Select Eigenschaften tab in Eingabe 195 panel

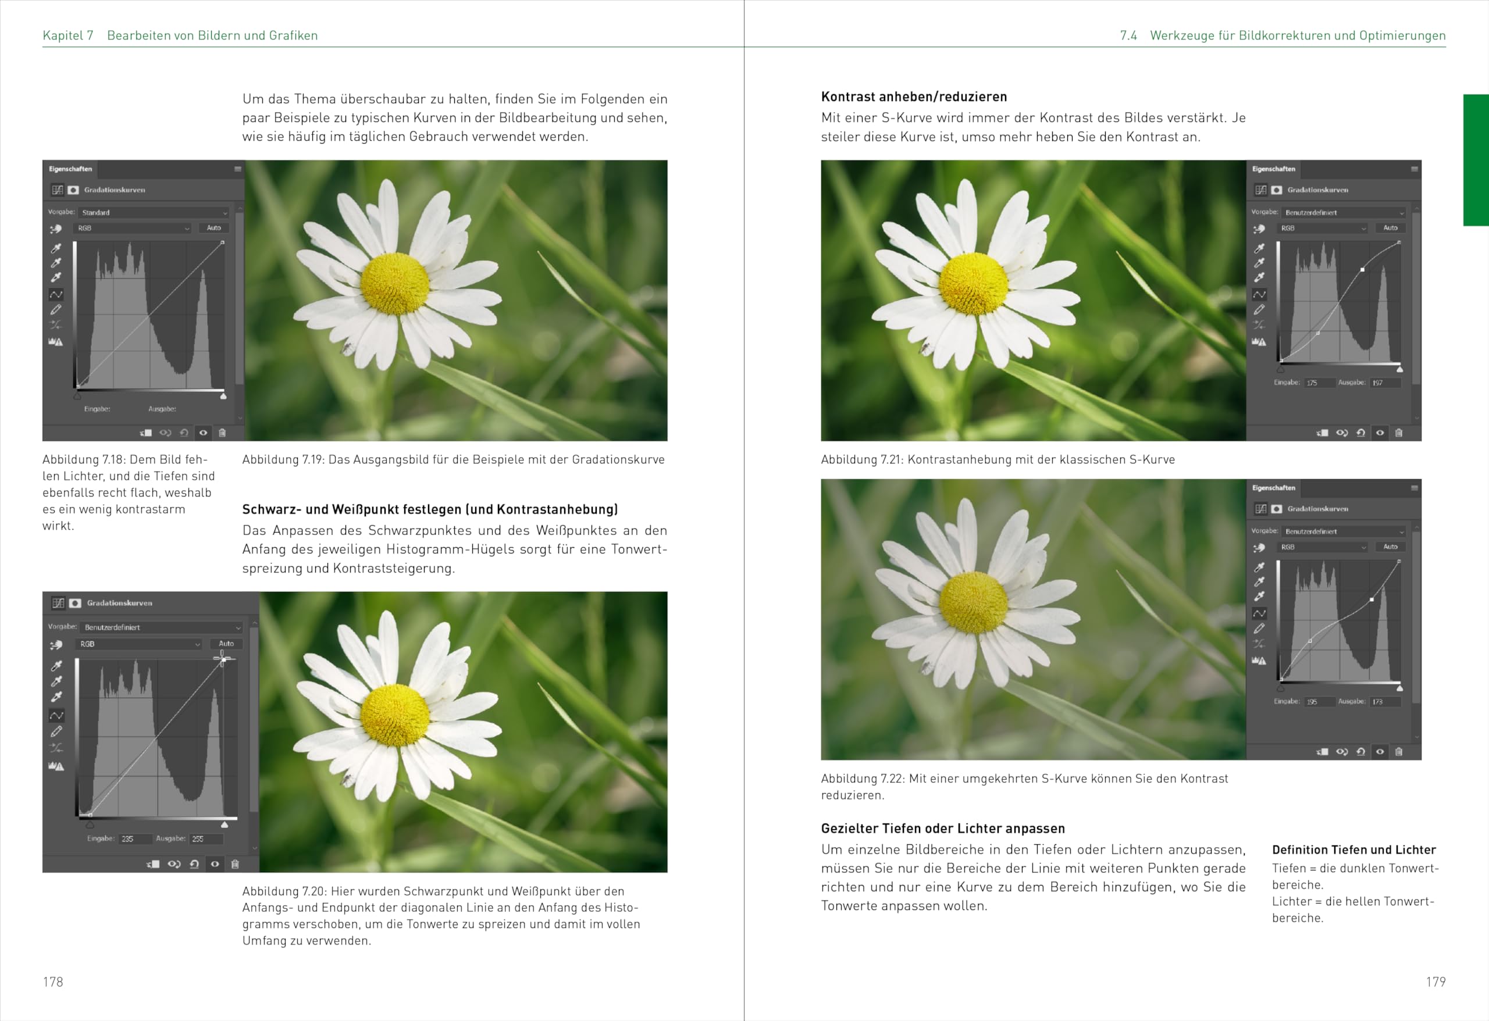point(1274,488)
